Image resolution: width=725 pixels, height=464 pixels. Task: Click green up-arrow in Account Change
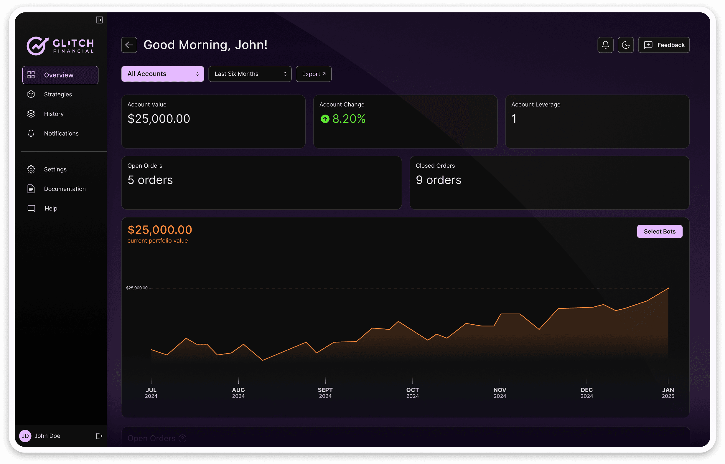point(325,119)
